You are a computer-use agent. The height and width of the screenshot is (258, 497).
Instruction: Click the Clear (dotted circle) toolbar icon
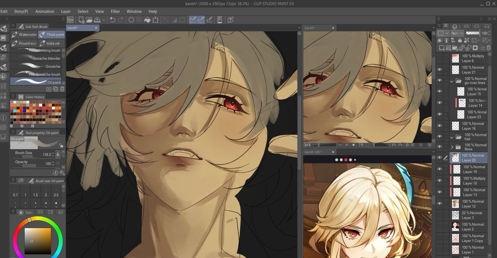[x=131, y=19]
